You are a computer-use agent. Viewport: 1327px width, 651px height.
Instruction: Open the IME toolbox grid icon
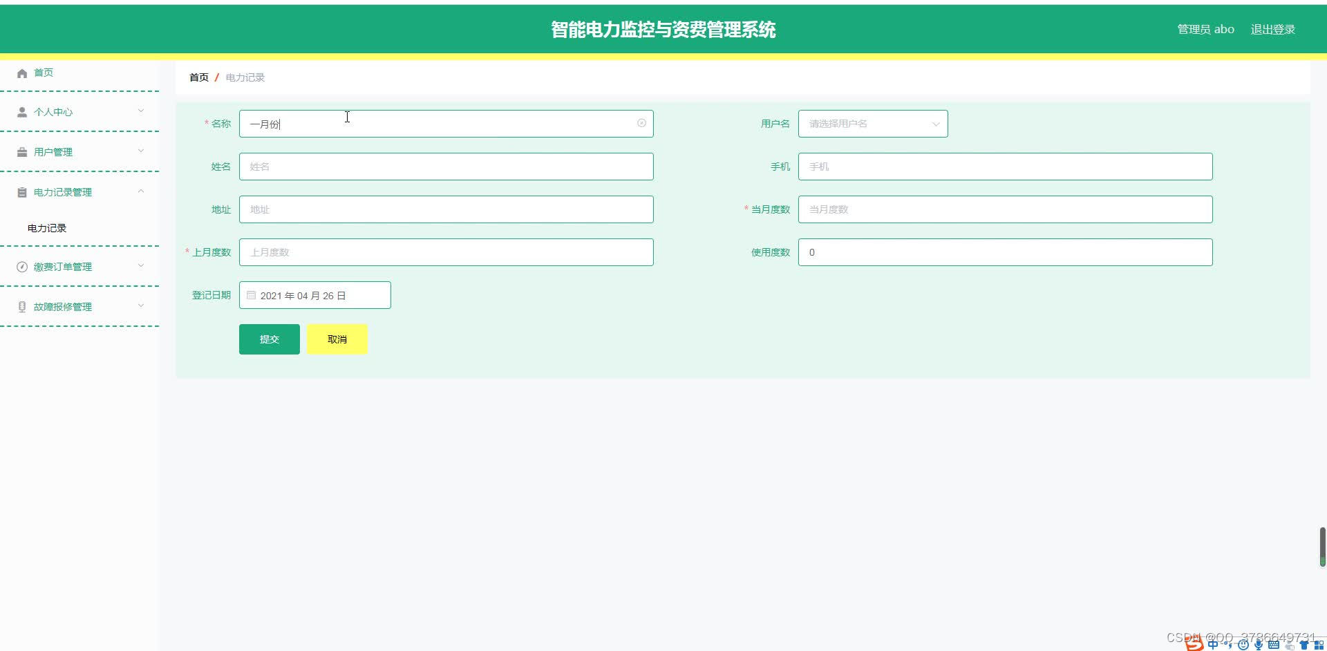1319,645
